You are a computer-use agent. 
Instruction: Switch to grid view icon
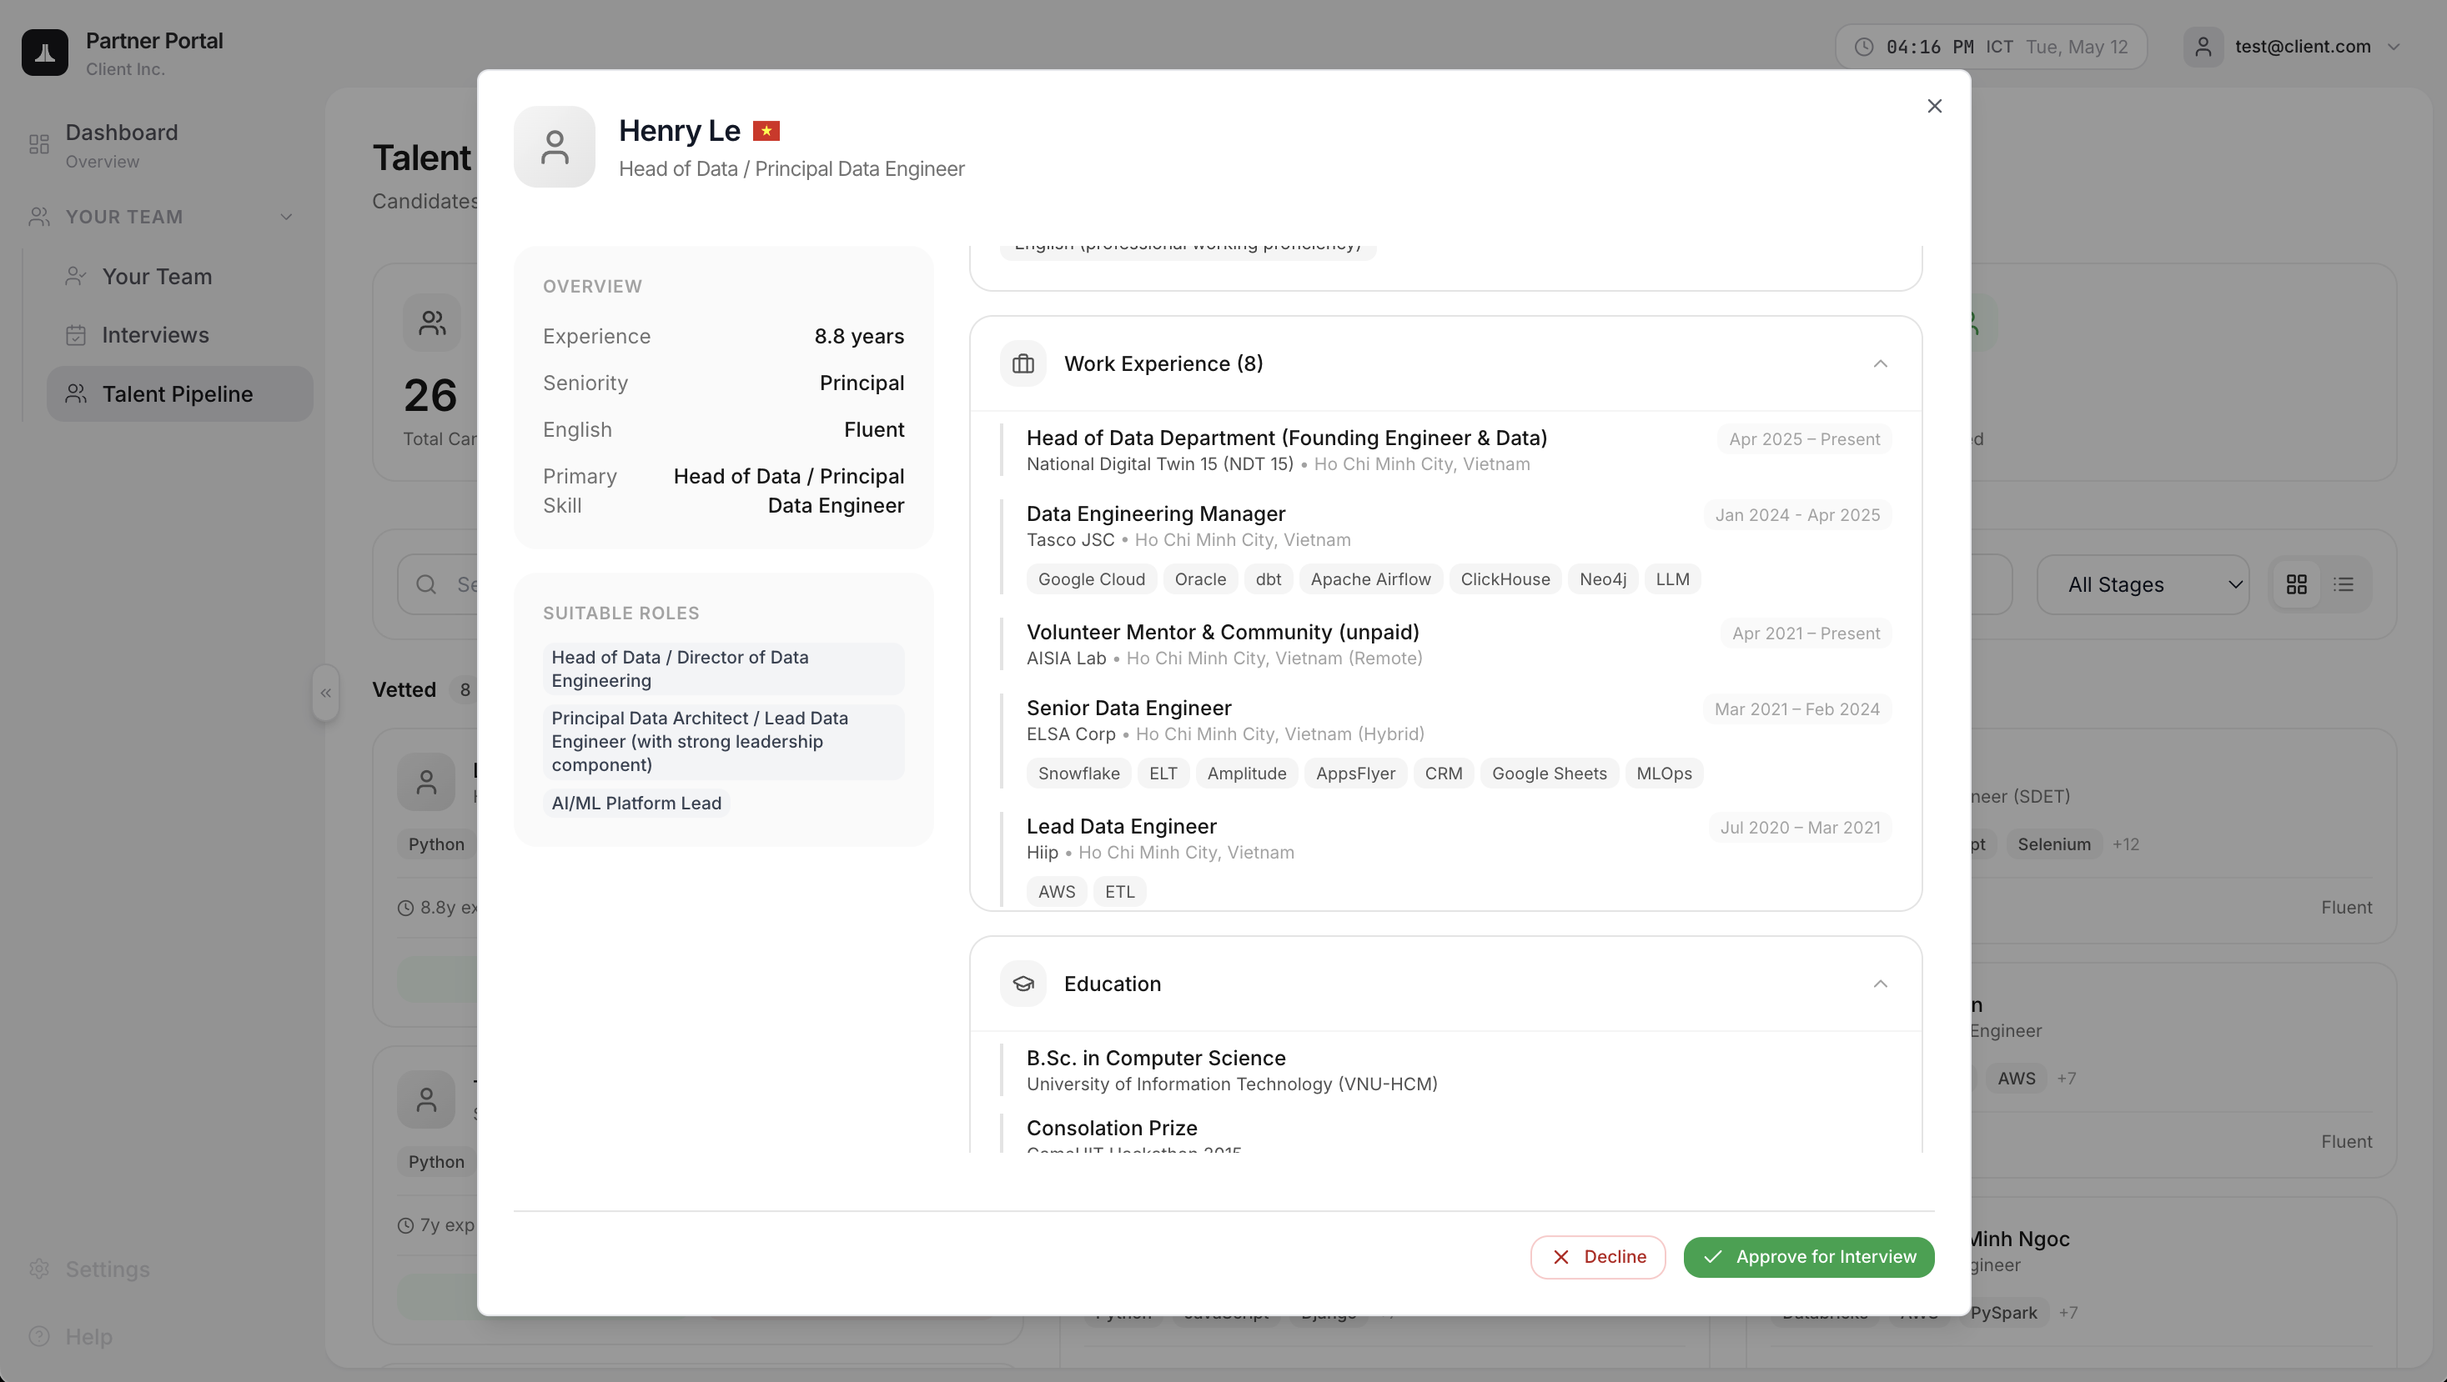(2297, 584)
